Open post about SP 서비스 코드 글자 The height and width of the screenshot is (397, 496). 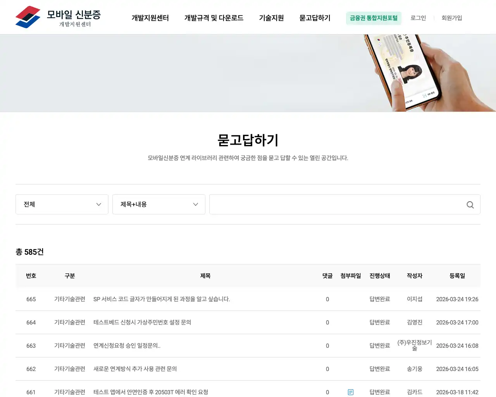pyautogui.click(x=162, y=299)
